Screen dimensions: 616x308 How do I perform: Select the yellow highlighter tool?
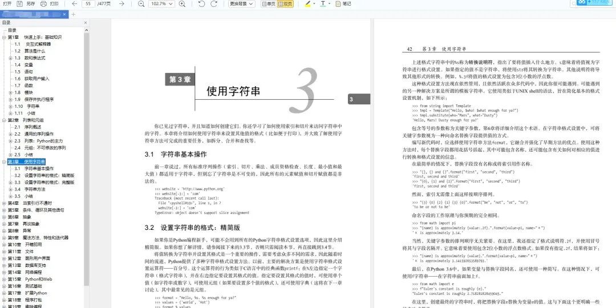point(307,3)
